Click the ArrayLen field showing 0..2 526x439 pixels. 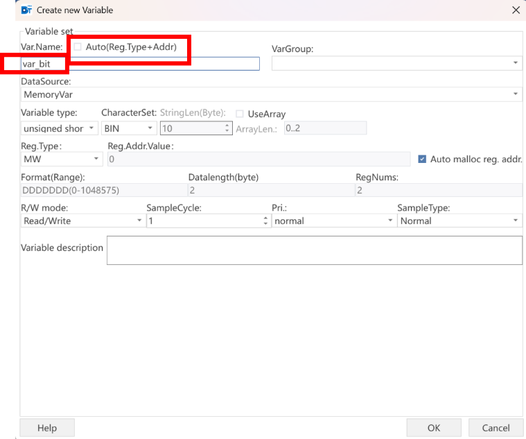[x=326, y=128]
